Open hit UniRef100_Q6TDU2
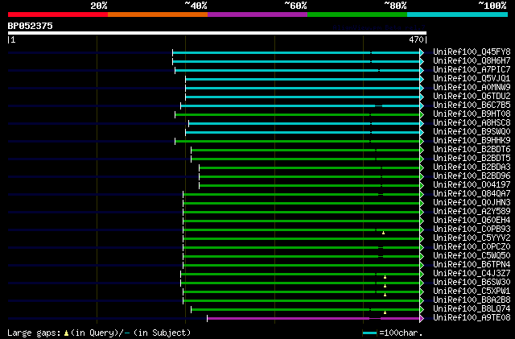The height and width of the screenshot is (339, 515). [x=472, y=97]
